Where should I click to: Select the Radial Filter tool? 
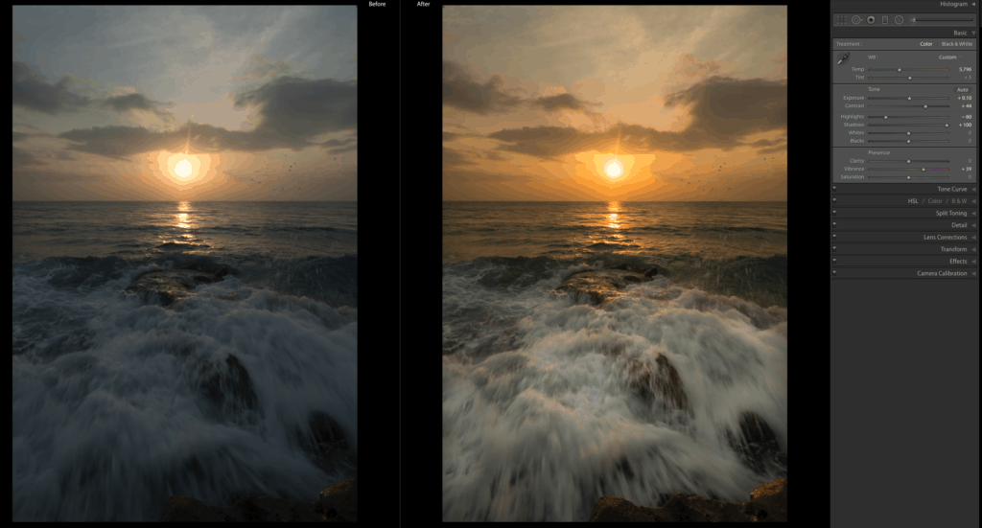click(899, 19)
